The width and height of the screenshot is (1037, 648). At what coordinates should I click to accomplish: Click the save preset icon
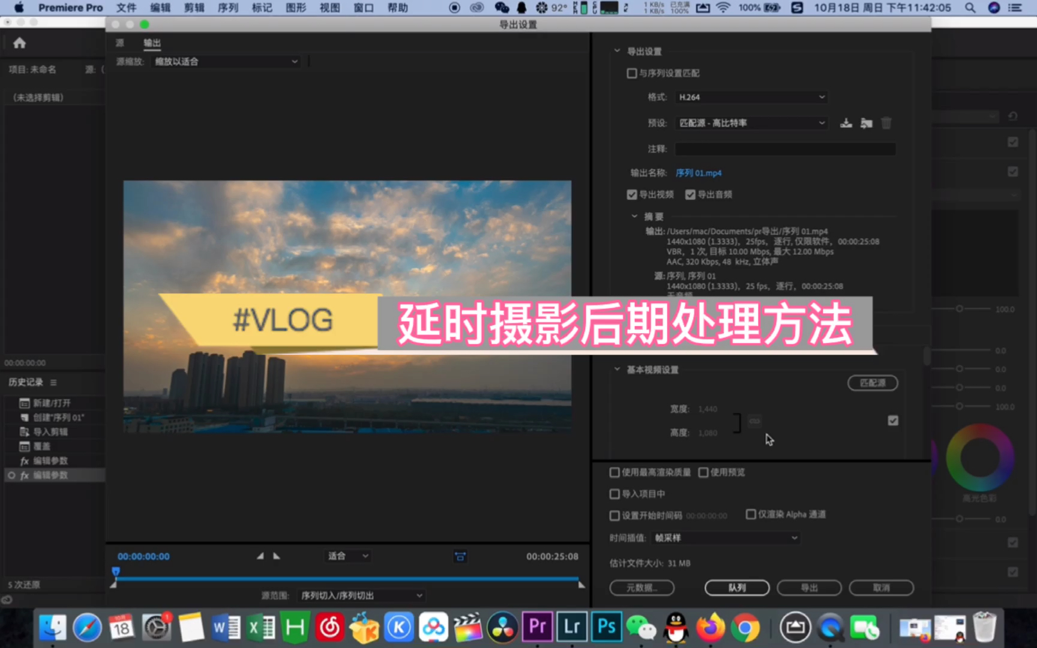(846, 123)
